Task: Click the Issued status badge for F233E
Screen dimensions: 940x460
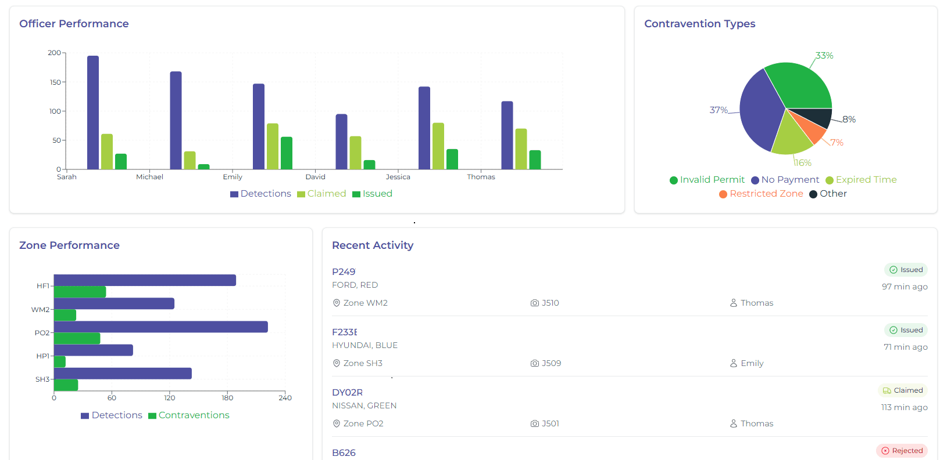Action: pos(906,330)
